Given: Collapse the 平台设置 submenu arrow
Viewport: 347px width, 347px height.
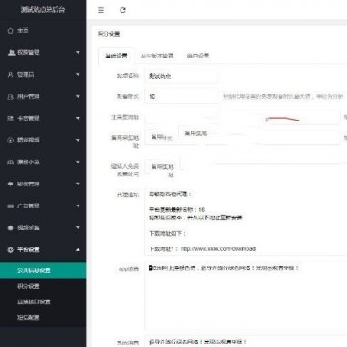Looking at the screenshot, I should [78, 250].
